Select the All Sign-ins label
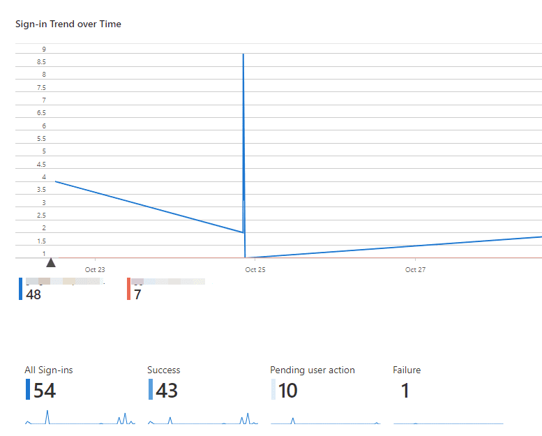542x436 pixels. [49, 370]
